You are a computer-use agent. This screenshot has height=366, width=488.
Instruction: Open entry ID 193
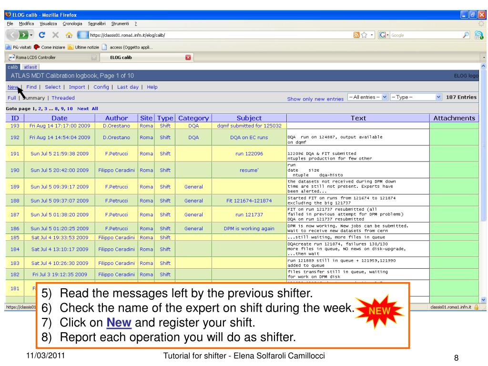pos(15,126)
